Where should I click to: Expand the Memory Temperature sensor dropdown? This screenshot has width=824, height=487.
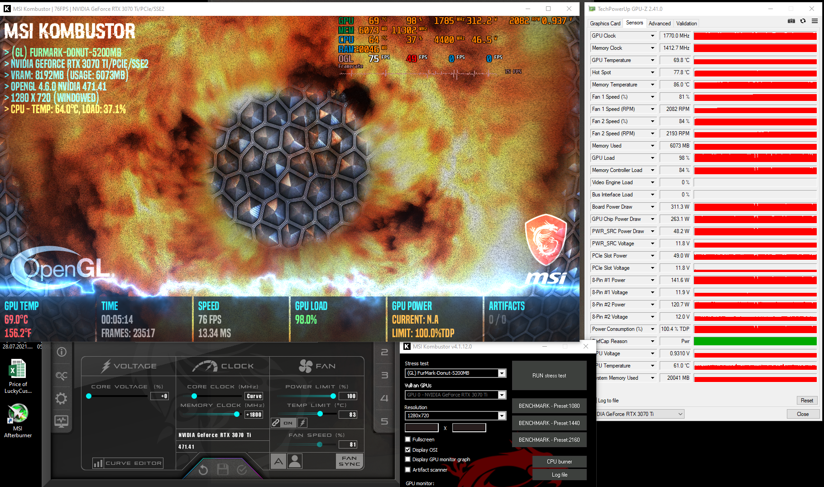(652, 85)
